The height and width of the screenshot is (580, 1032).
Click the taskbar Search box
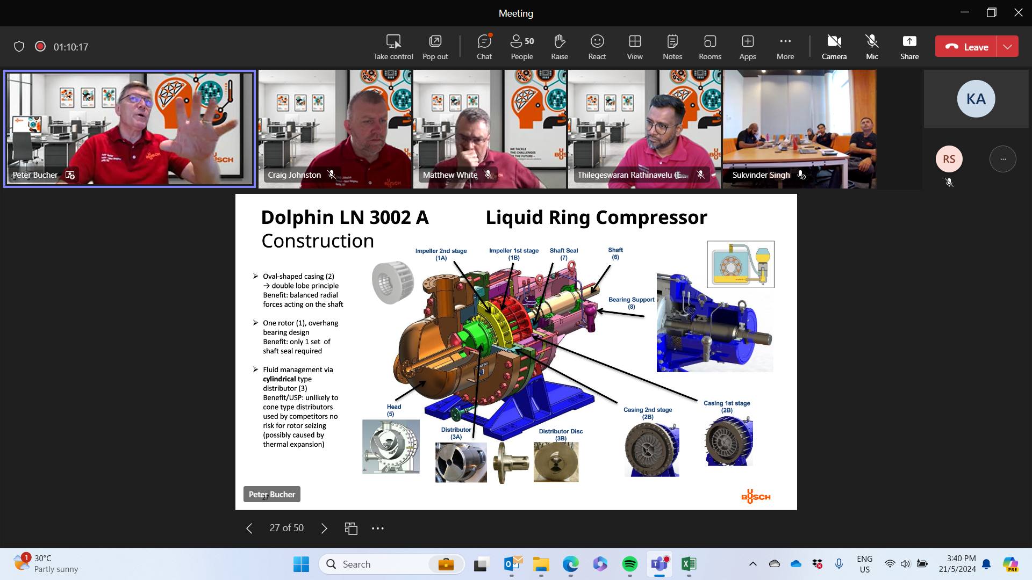coord(392,564)
